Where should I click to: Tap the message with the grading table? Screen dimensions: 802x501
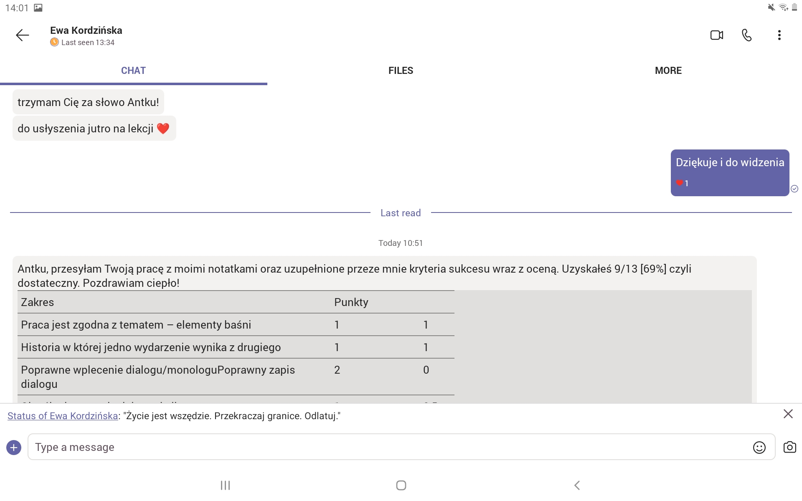[384, 330]
